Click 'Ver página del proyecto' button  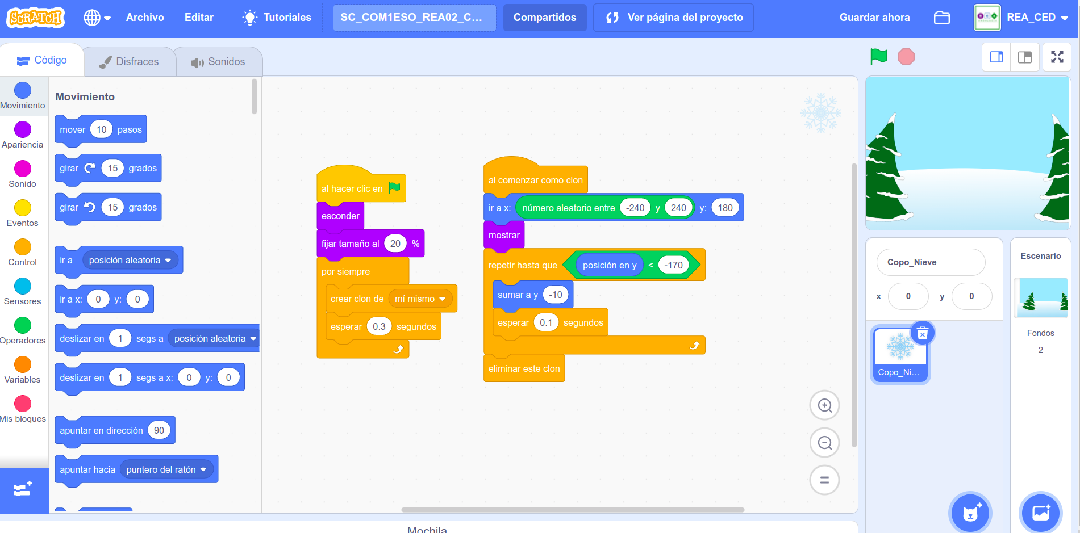[673, 18]
